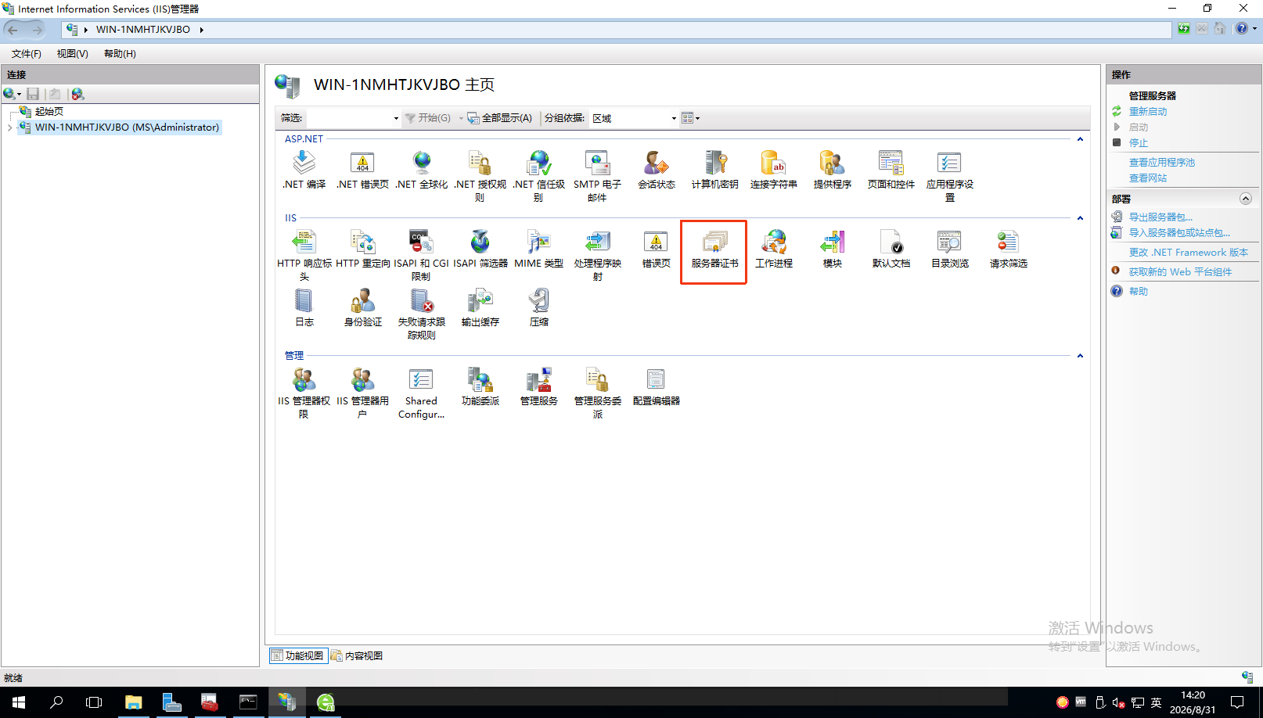Collapse the 部署 actions section
The width and height of the screenshot is (1263, 718).
[1246, 199]
